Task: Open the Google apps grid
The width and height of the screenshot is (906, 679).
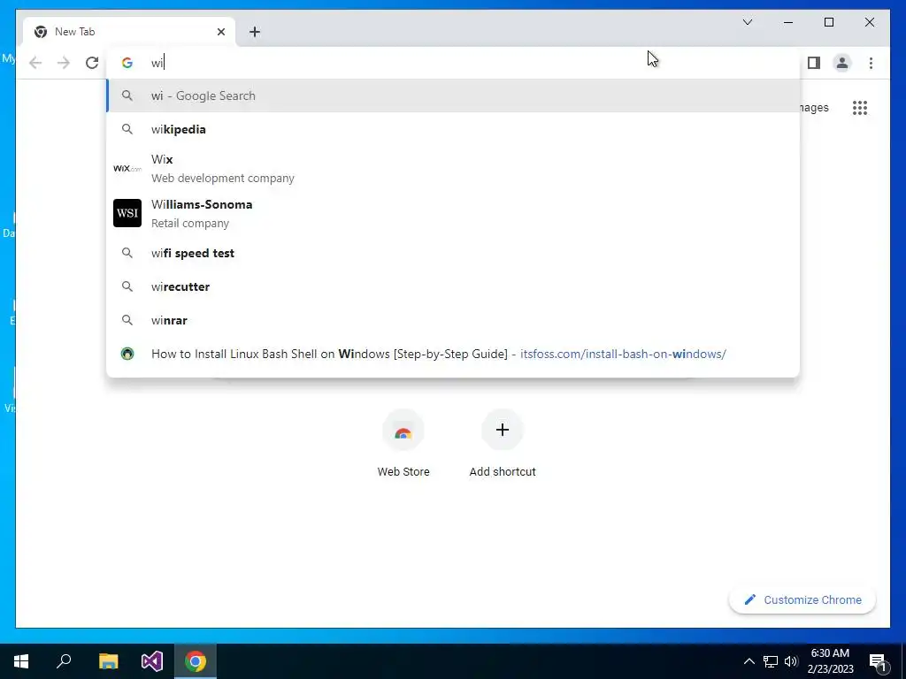Action: click(860, 107)
